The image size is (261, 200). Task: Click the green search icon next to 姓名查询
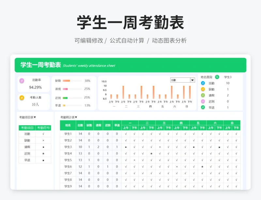click(217, 77)
